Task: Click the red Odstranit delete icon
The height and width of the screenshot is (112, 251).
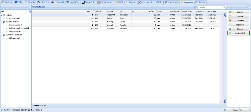Action: pos(230,20)
